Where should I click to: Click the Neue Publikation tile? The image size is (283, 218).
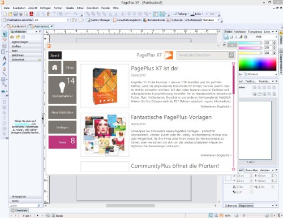click(x=62, y=112)
